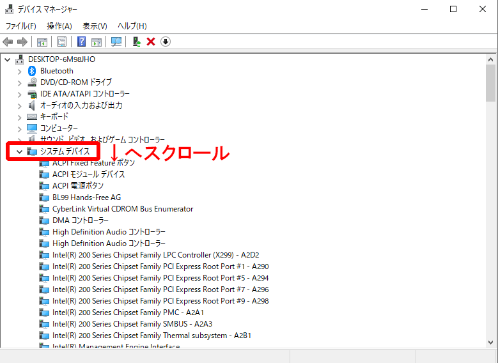
Task: Expand the コンピューター category
Action: pyautogui.click(x=19, y=129)
